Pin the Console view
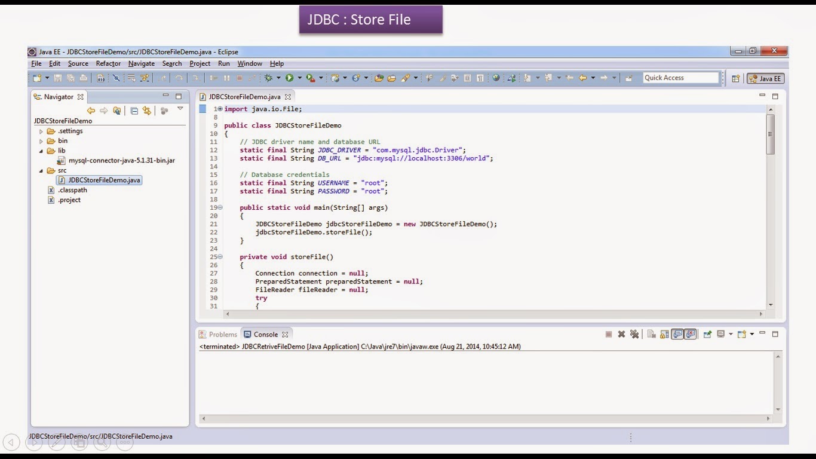The width and height of the screenshot is (816, 459). (x=707, y=334)
